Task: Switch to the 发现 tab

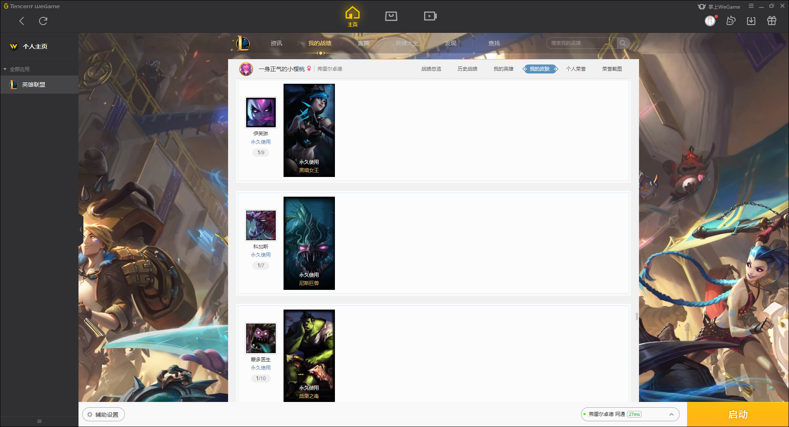Action: 450,43
